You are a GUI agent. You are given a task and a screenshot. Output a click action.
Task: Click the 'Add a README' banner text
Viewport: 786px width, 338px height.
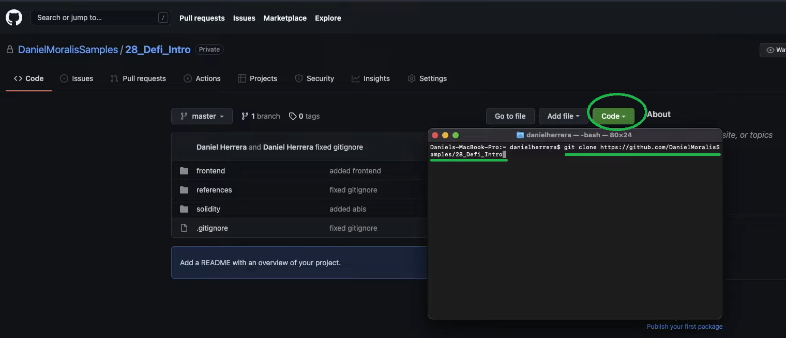[x=260, y=263]
